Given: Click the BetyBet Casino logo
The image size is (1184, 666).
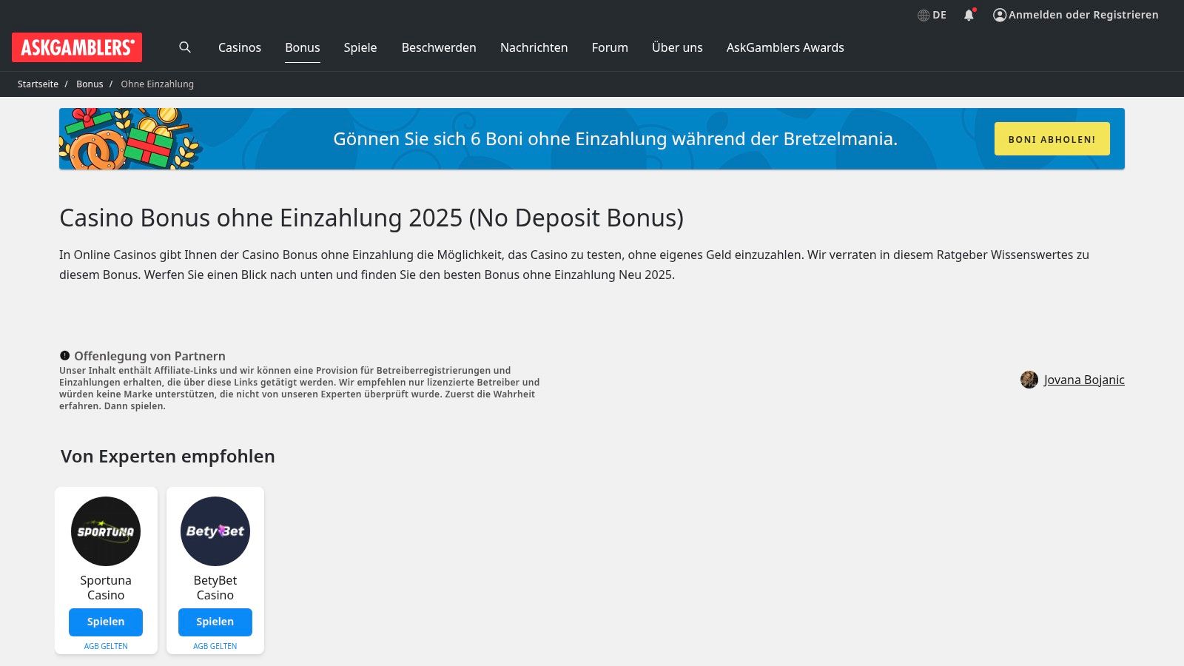Looking at the screenshot, I should click(x=215, y=531).
